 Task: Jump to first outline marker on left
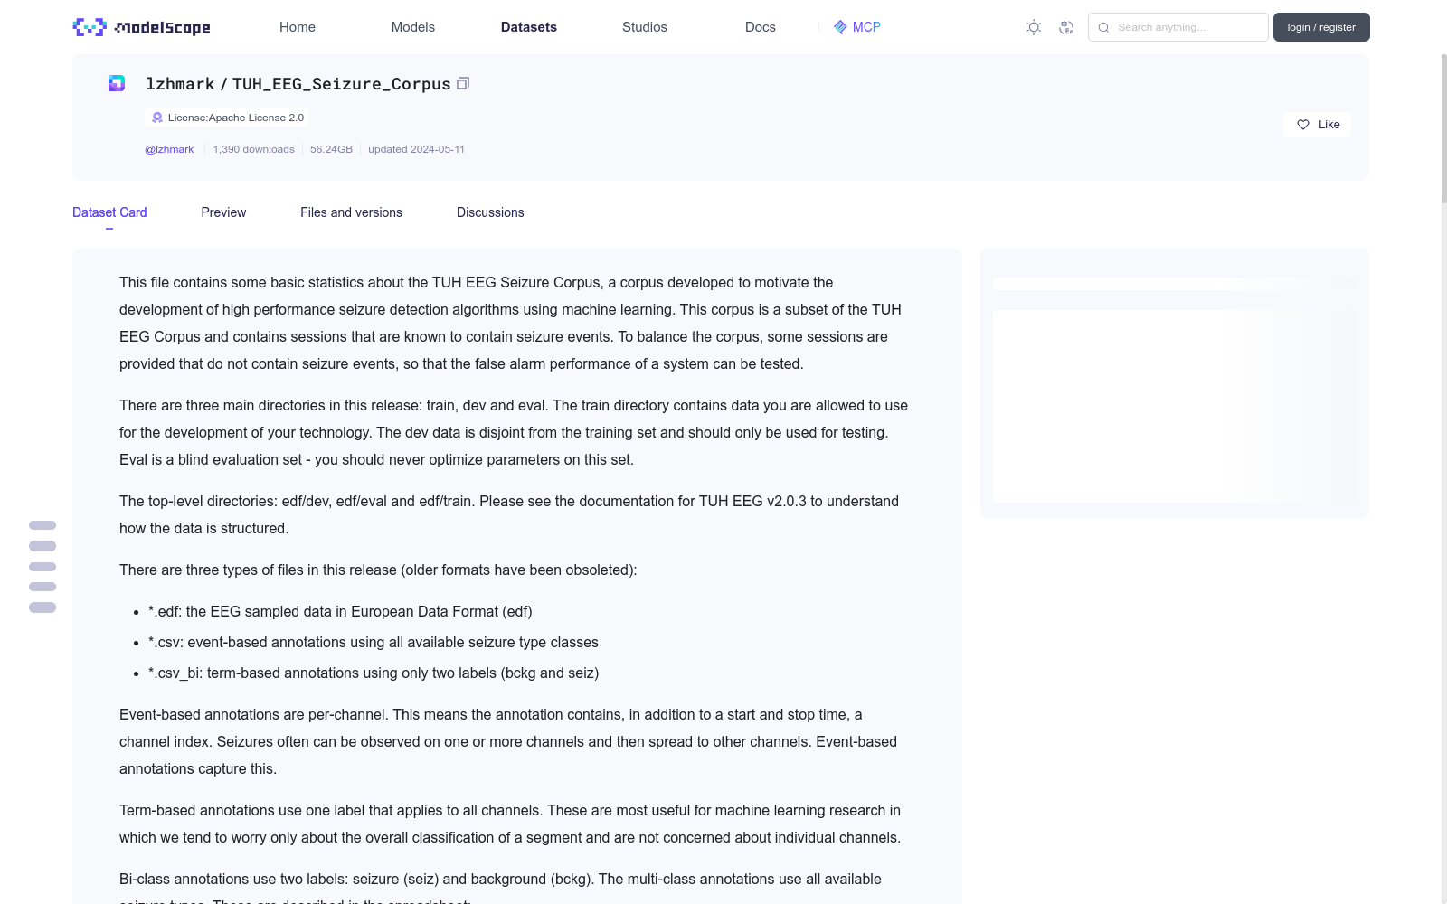[x=43, y=525]
